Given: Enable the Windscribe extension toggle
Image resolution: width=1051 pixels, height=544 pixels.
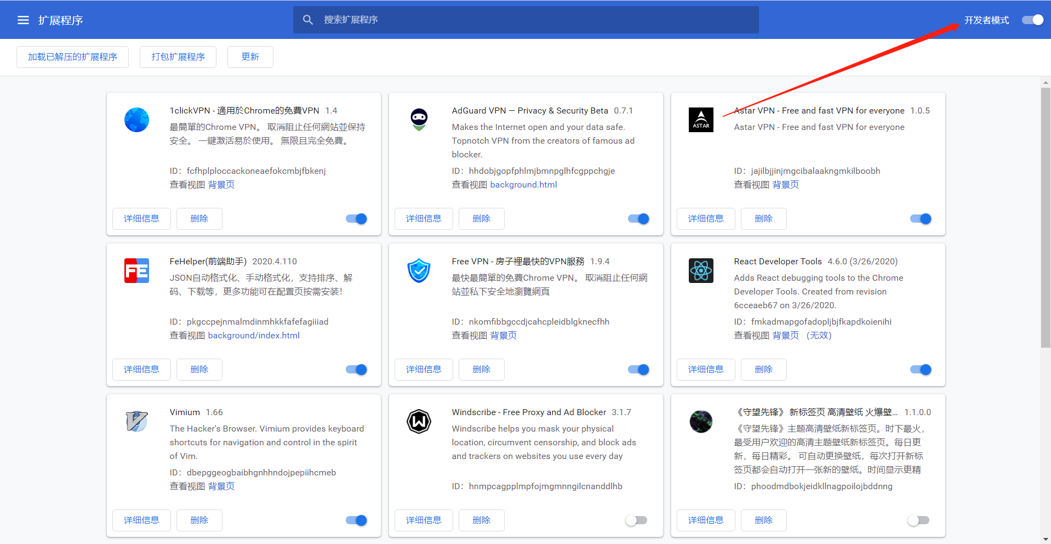Looking at the screenshot, I should [x=637, y=520].
